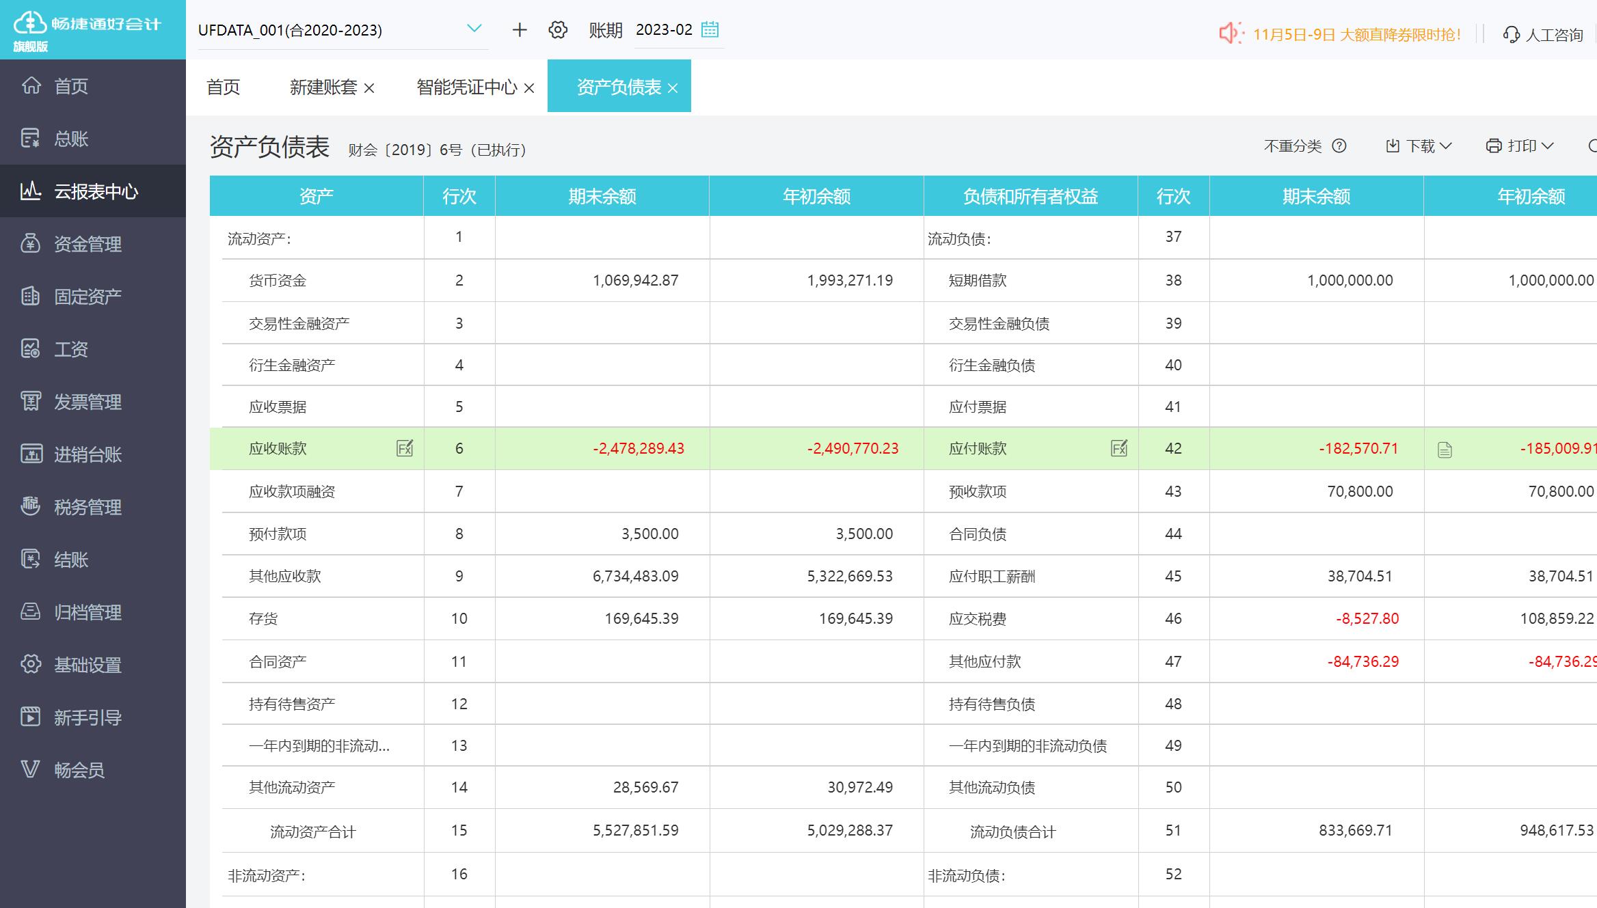Image resolution: width=1597 pixels, height=908 pixels.
Task: Expand the UFDATA_001 account set dropdown
Action: coord(474,29)
